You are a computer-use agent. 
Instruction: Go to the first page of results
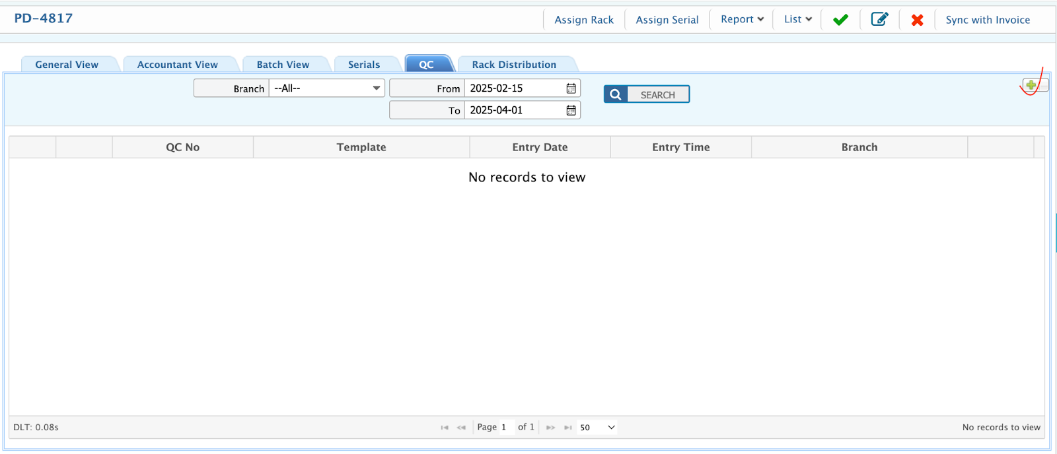pos(445,428)
